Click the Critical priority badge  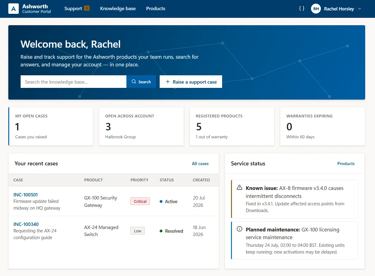140,201
